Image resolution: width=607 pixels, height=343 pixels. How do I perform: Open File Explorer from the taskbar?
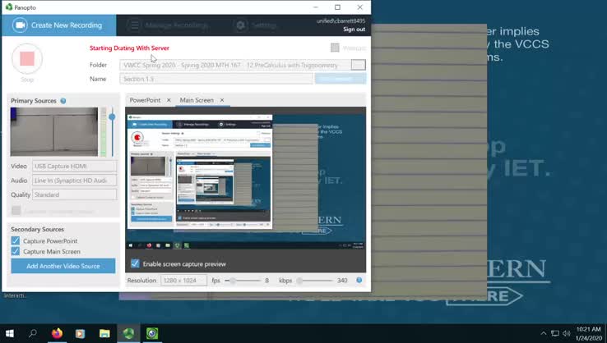(x=104, y=333)
